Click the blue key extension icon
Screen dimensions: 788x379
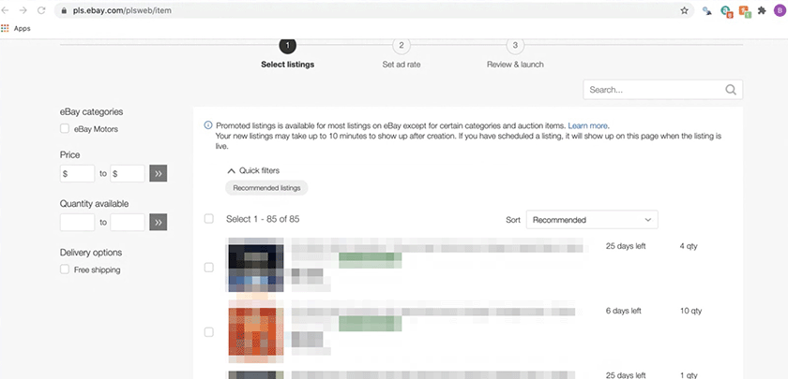pos(707,10)
